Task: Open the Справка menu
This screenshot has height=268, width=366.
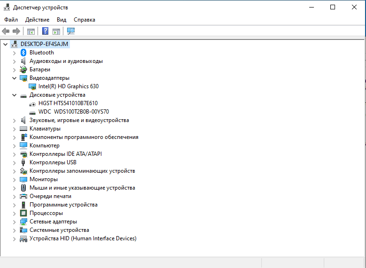Action: 84,20
